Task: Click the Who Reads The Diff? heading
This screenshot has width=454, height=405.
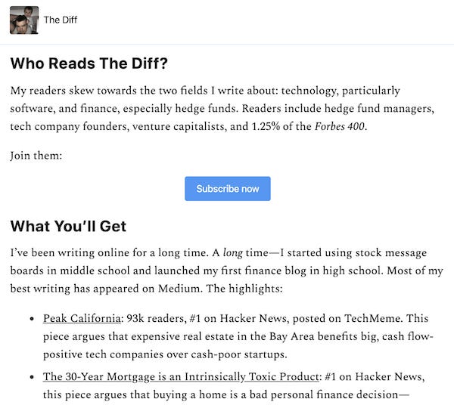Action: tap(89, 63)
